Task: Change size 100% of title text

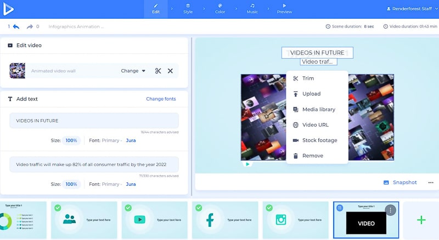Action: 71,140
